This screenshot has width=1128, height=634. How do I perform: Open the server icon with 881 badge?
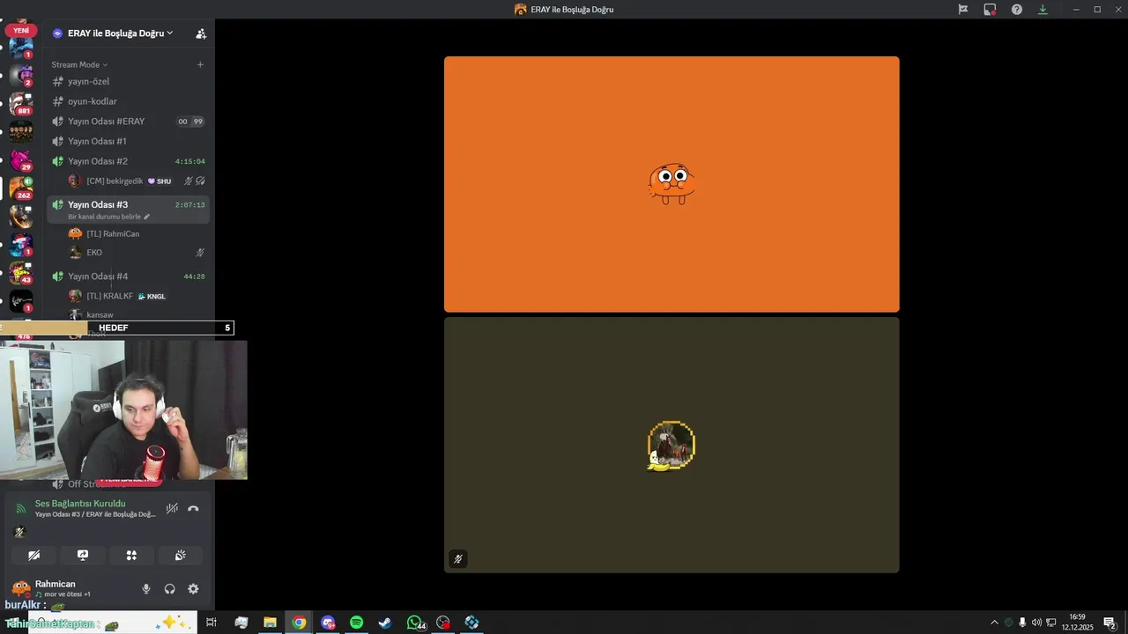pyautogui.click(x=21, y=104)
